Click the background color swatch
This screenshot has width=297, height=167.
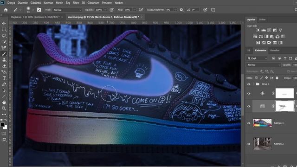[6, 128]
